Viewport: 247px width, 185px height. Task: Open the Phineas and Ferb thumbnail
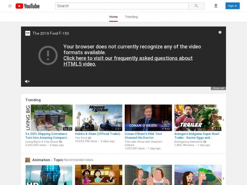(x=198, y=175)
